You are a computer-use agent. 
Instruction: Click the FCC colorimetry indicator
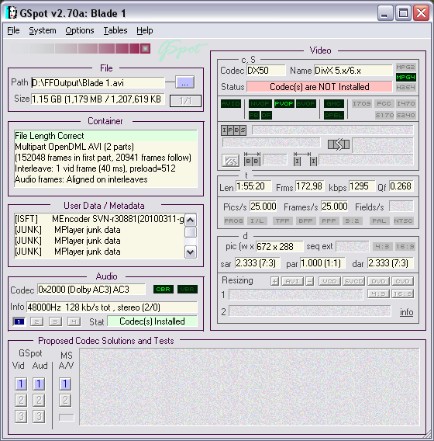coord(384,103)
